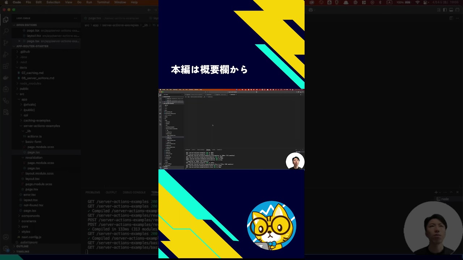Click the cat mascot channel logo
The width and height of the screenshot is (463, 260).
[271, 226]
